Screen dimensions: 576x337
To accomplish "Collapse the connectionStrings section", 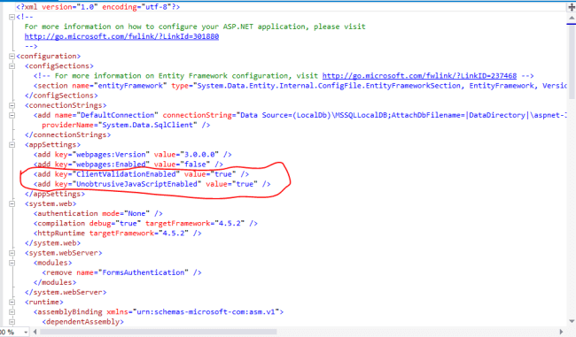I will 12,105.
